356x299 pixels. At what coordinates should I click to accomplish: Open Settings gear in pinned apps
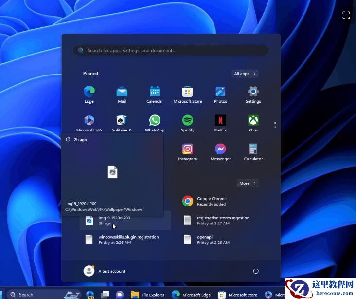(x=253, y=94)
